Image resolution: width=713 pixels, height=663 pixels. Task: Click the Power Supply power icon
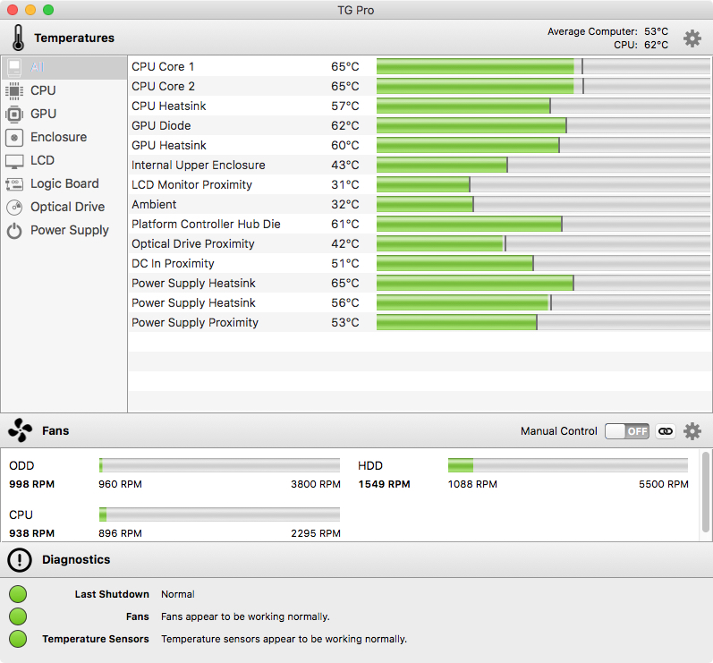14,231
